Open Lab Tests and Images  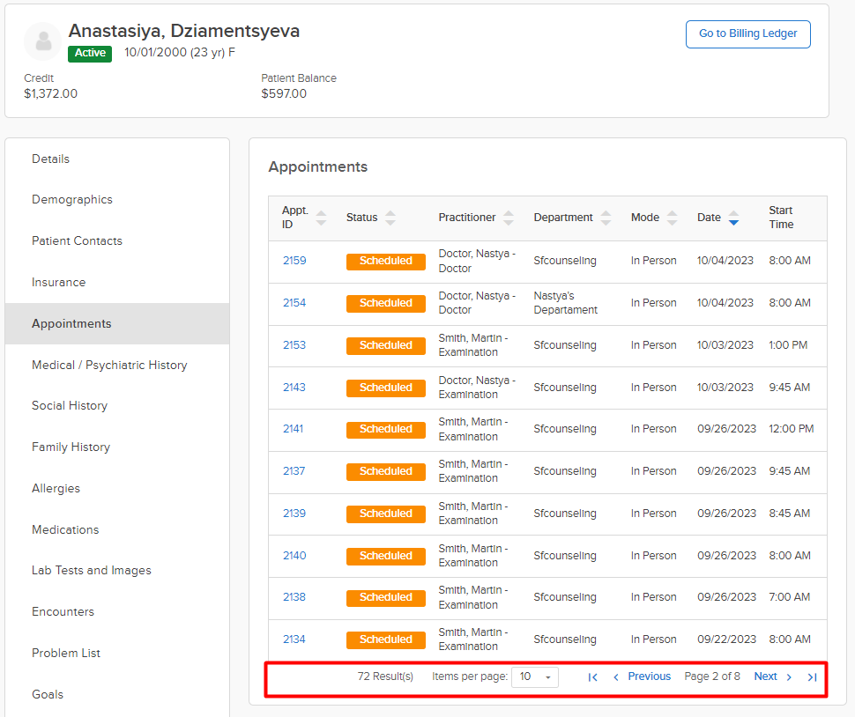(x=91, y=571)
